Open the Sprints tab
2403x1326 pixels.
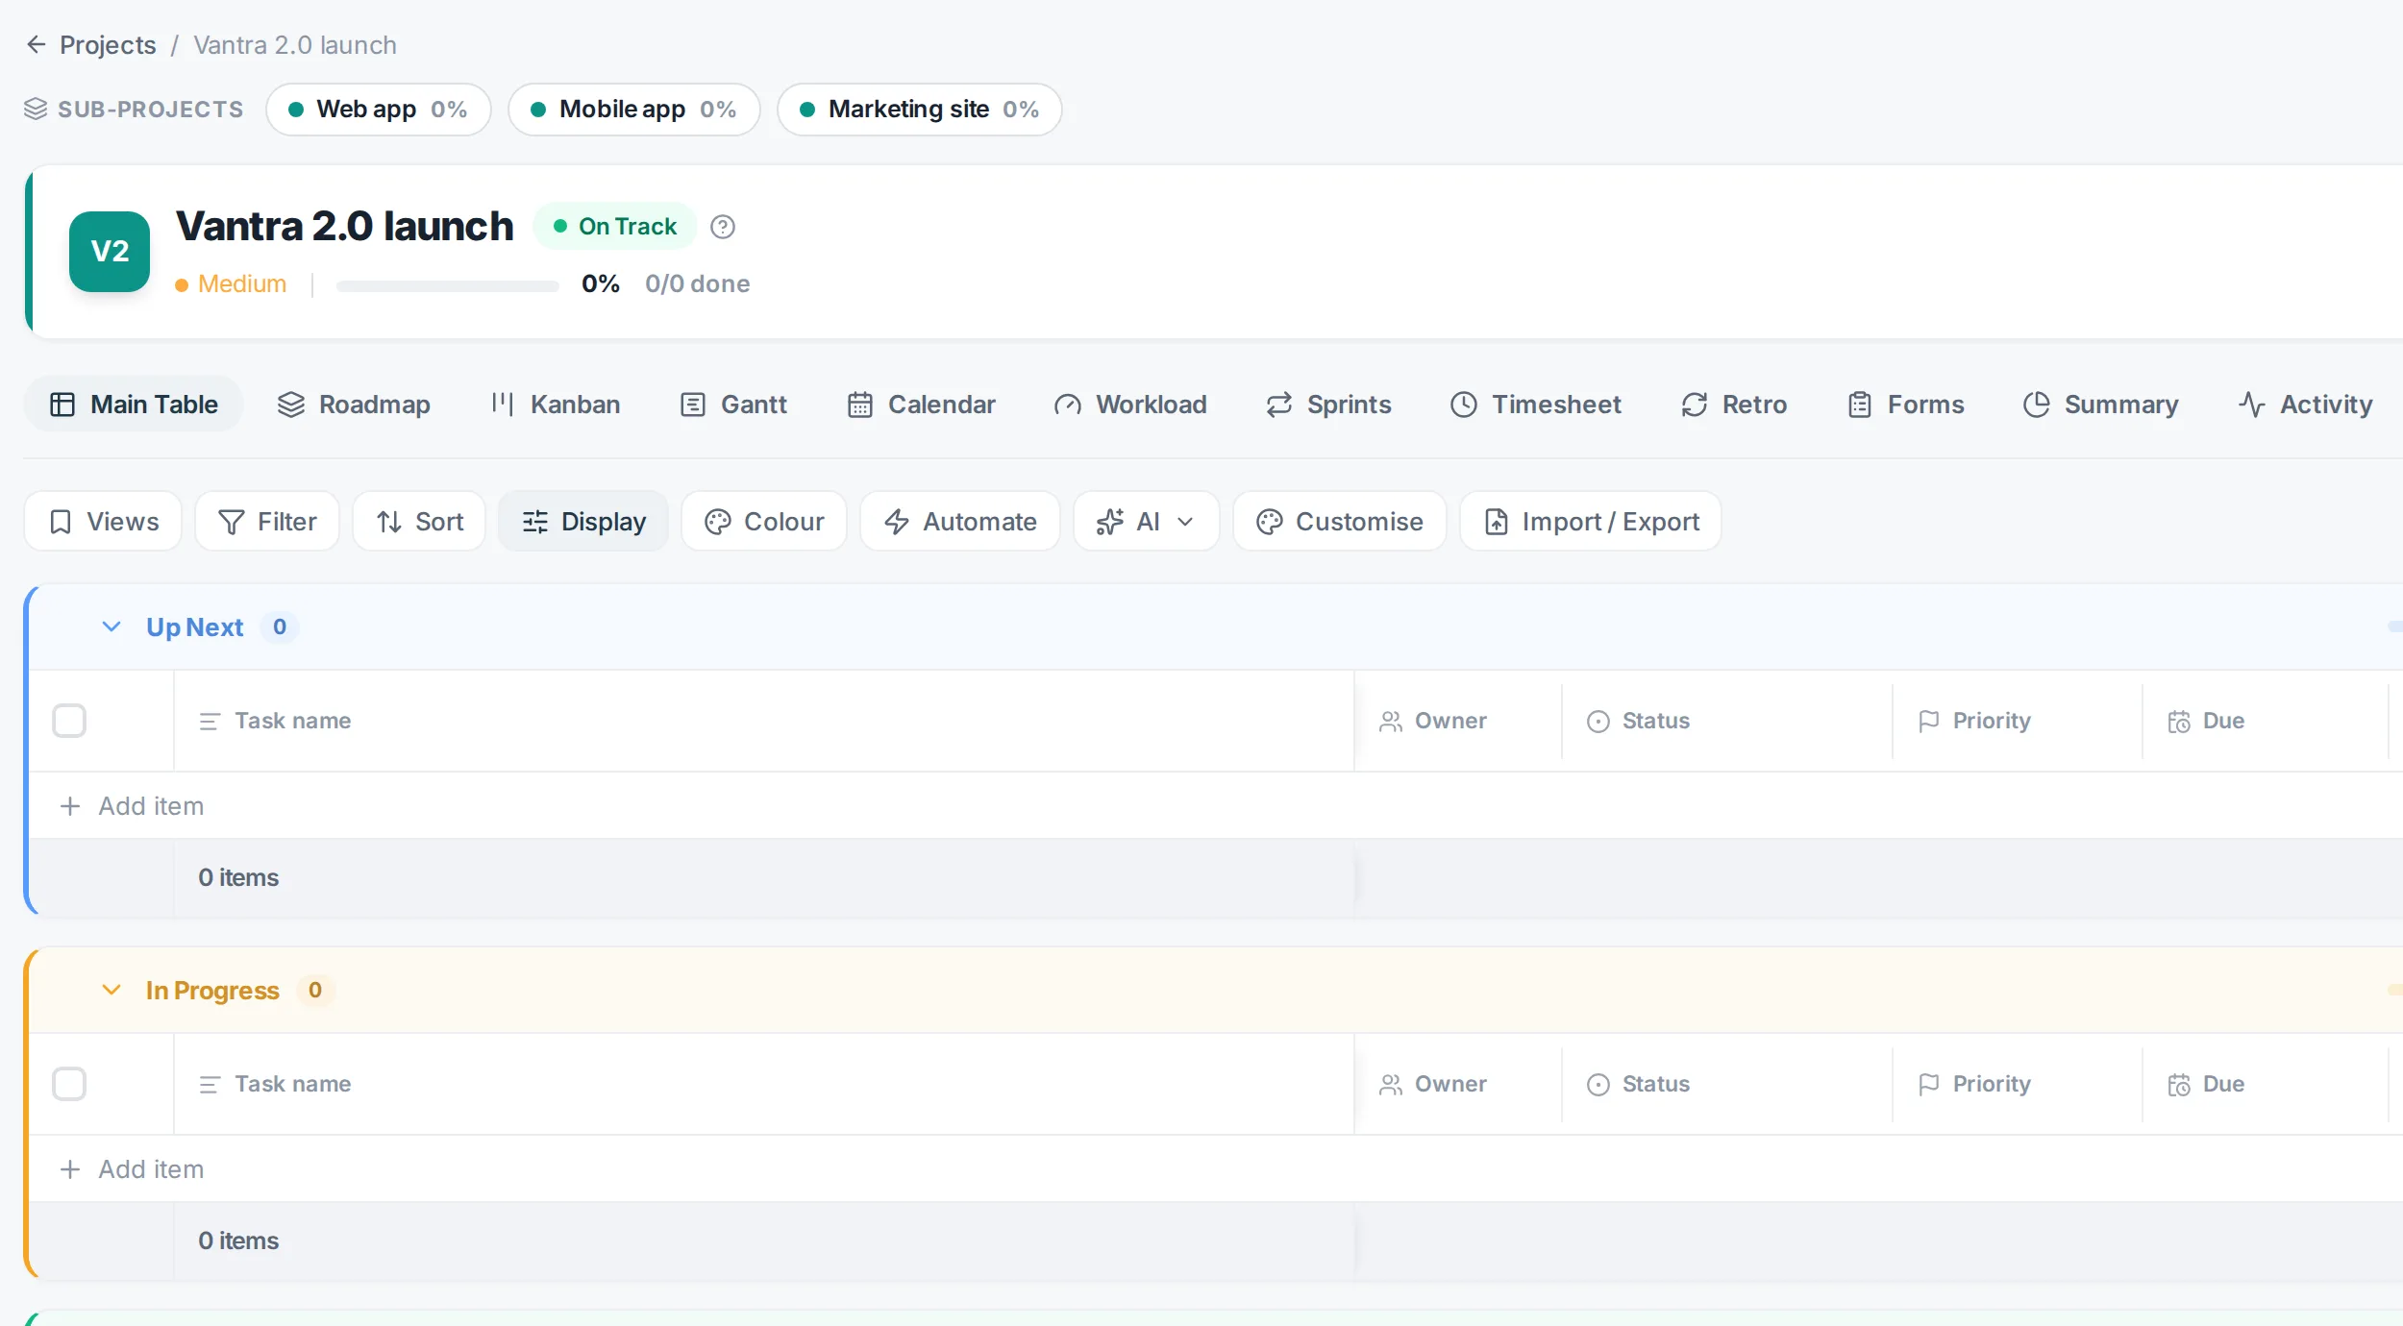pos(1328,404)
